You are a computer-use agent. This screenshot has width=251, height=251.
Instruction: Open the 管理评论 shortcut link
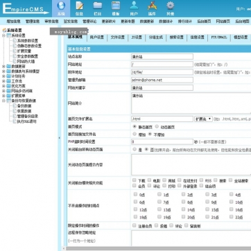(x=89, y=21)
